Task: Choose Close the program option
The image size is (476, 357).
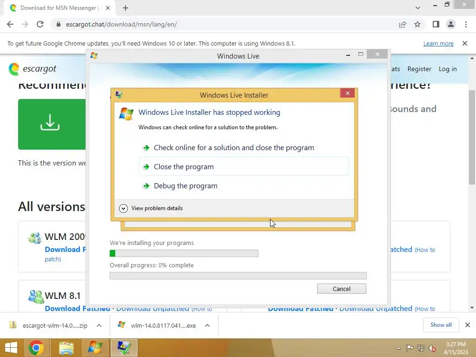Action: click(244, 166)
